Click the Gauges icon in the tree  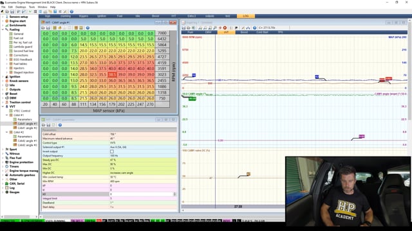(x=7, y=192)
